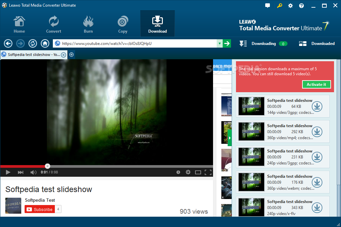Viewport: 341px width, 227px height.
Task: Play the YouTube video
Action: point(8,172)
